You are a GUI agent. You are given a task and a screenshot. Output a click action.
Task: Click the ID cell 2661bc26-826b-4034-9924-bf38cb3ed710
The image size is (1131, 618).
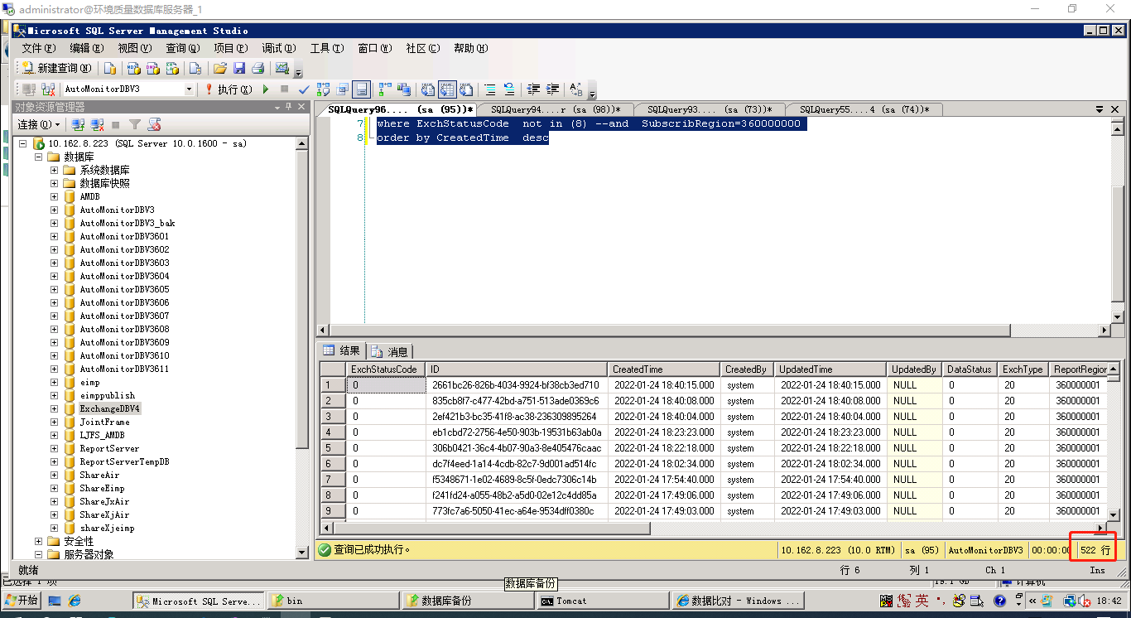point(517,385)
